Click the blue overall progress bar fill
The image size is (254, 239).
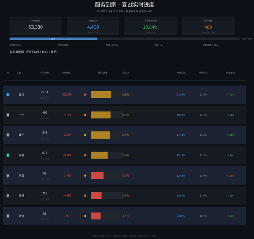point(53,39)
